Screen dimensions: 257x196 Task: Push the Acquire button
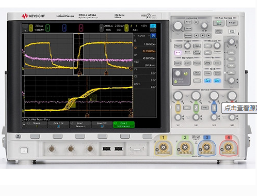[x=187, y=63]
